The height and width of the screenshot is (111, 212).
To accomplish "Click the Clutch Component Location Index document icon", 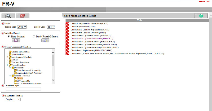I will tap(67, 24).
